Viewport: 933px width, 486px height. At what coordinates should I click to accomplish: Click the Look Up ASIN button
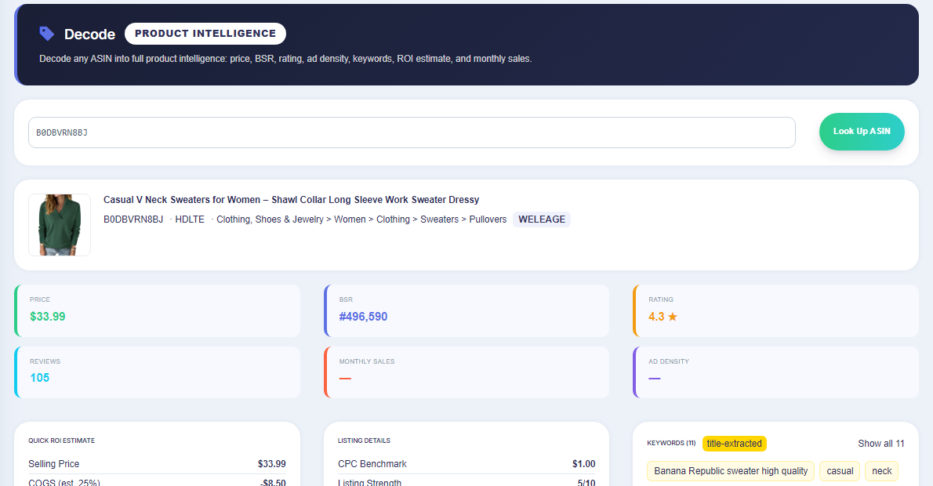coord(862,132)
